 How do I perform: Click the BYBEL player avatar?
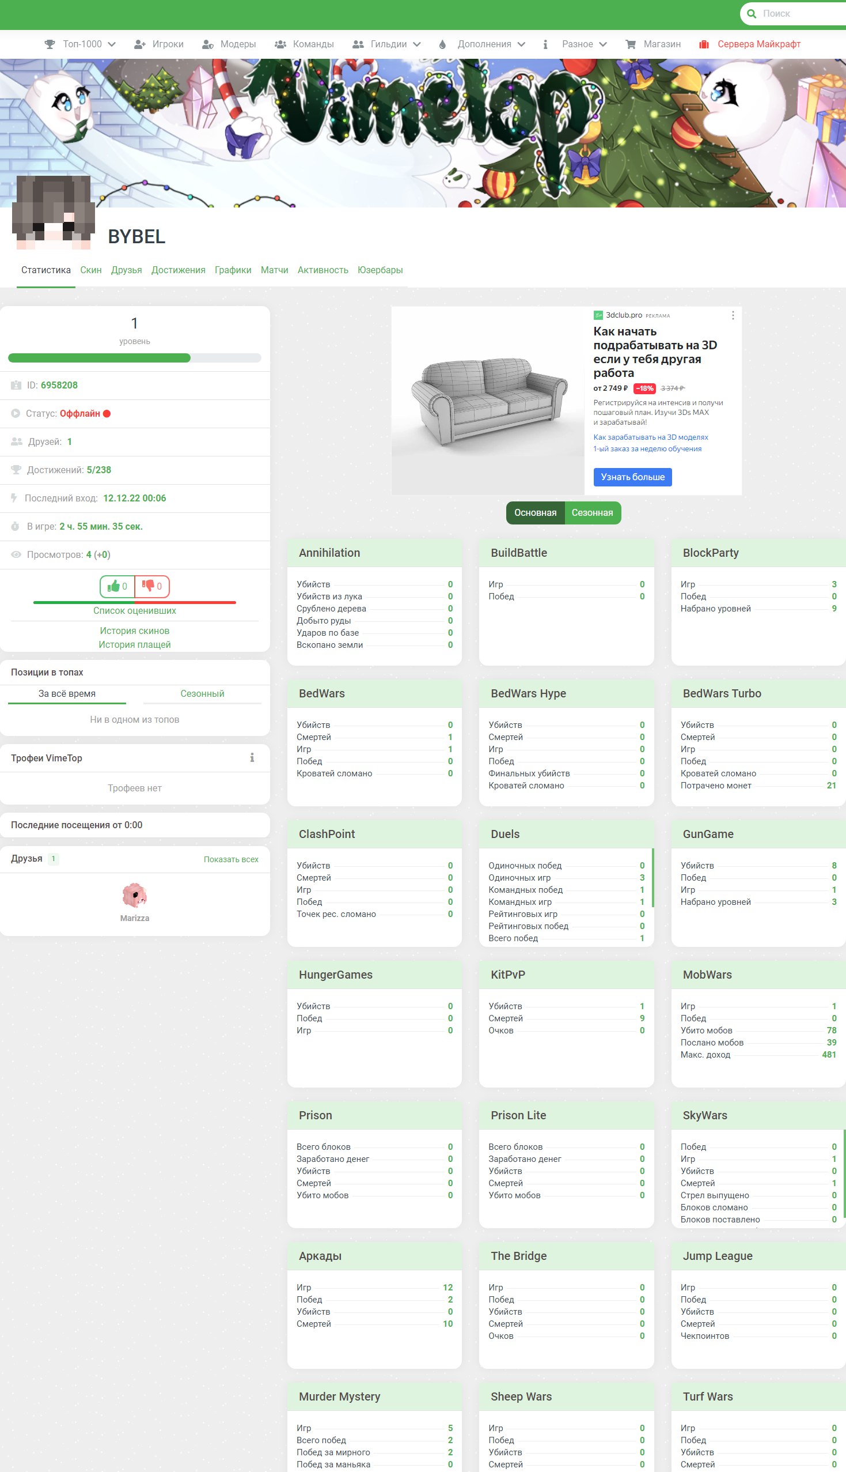coord(53,213)
